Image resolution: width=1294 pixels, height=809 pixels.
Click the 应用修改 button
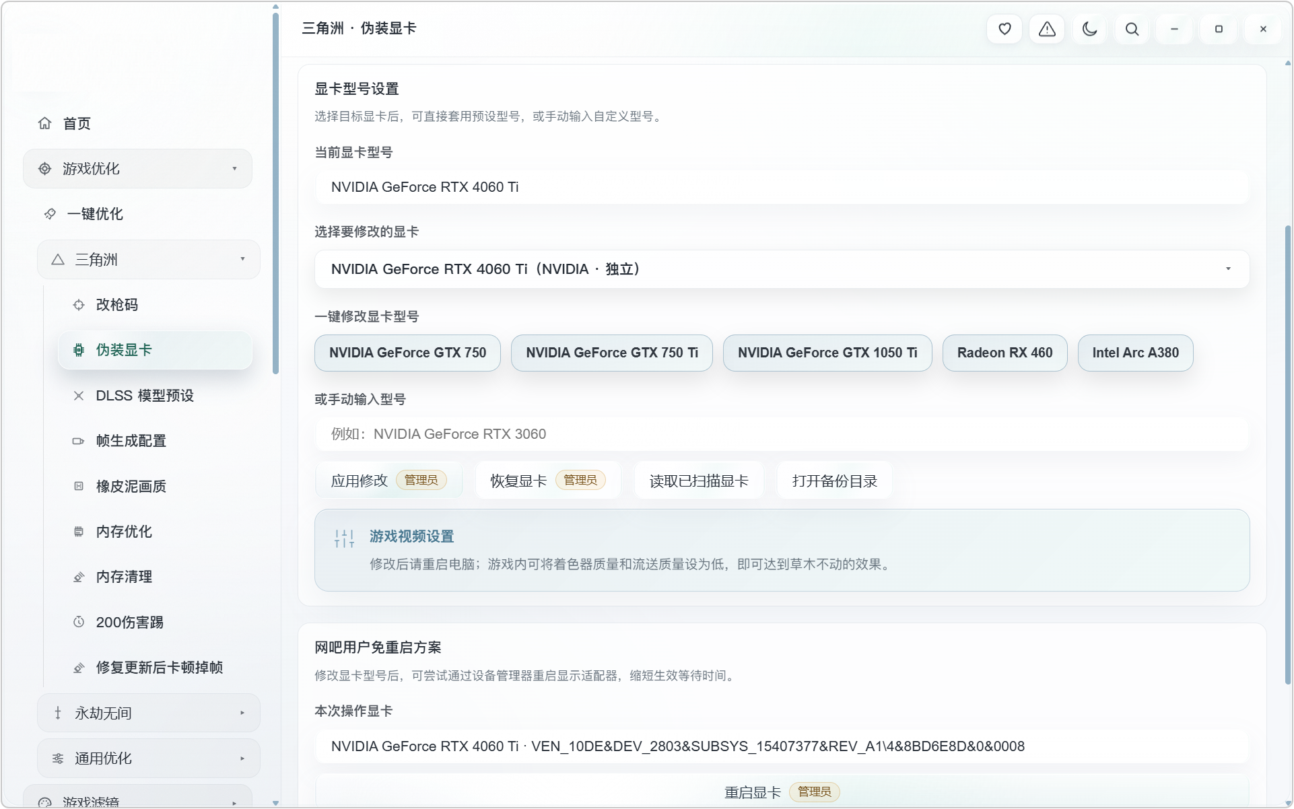pos(388,481)
